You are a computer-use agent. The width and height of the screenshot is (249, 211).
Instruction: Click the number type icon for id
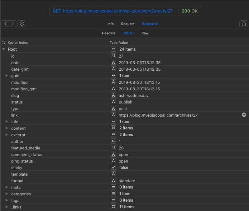[x=113, y=56]
